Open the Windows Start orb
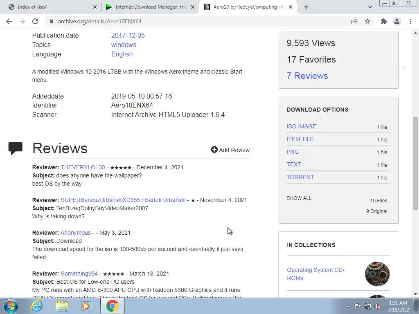Screen dimensions: 419x314 11,306
